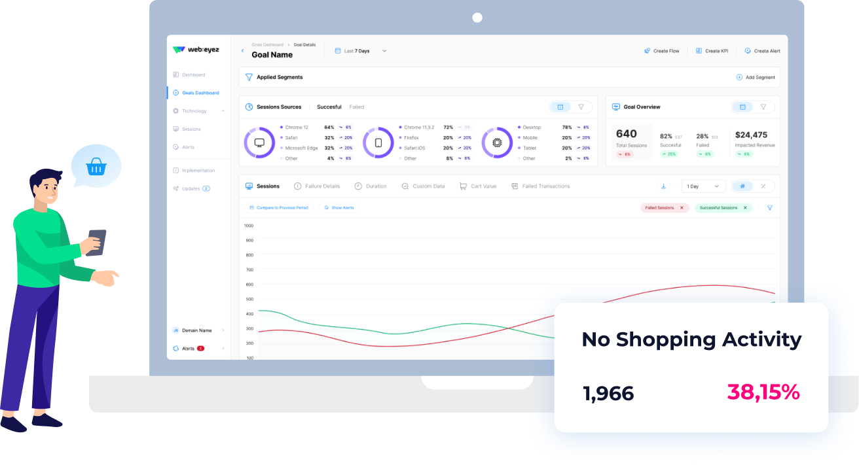Viewport: 859px width, 465px height.
Task: Switch to the Failure Details tab
Action: (317, 186)
